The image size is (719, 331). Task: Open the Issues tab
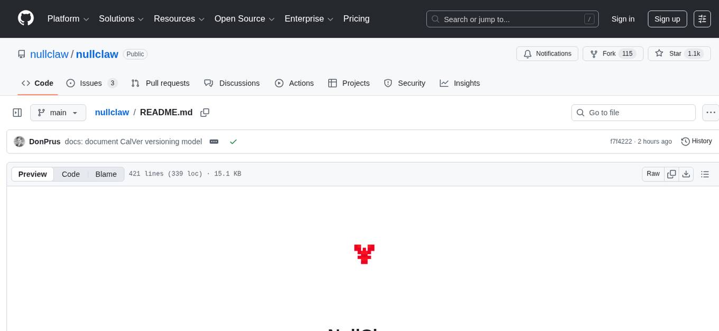90,83
